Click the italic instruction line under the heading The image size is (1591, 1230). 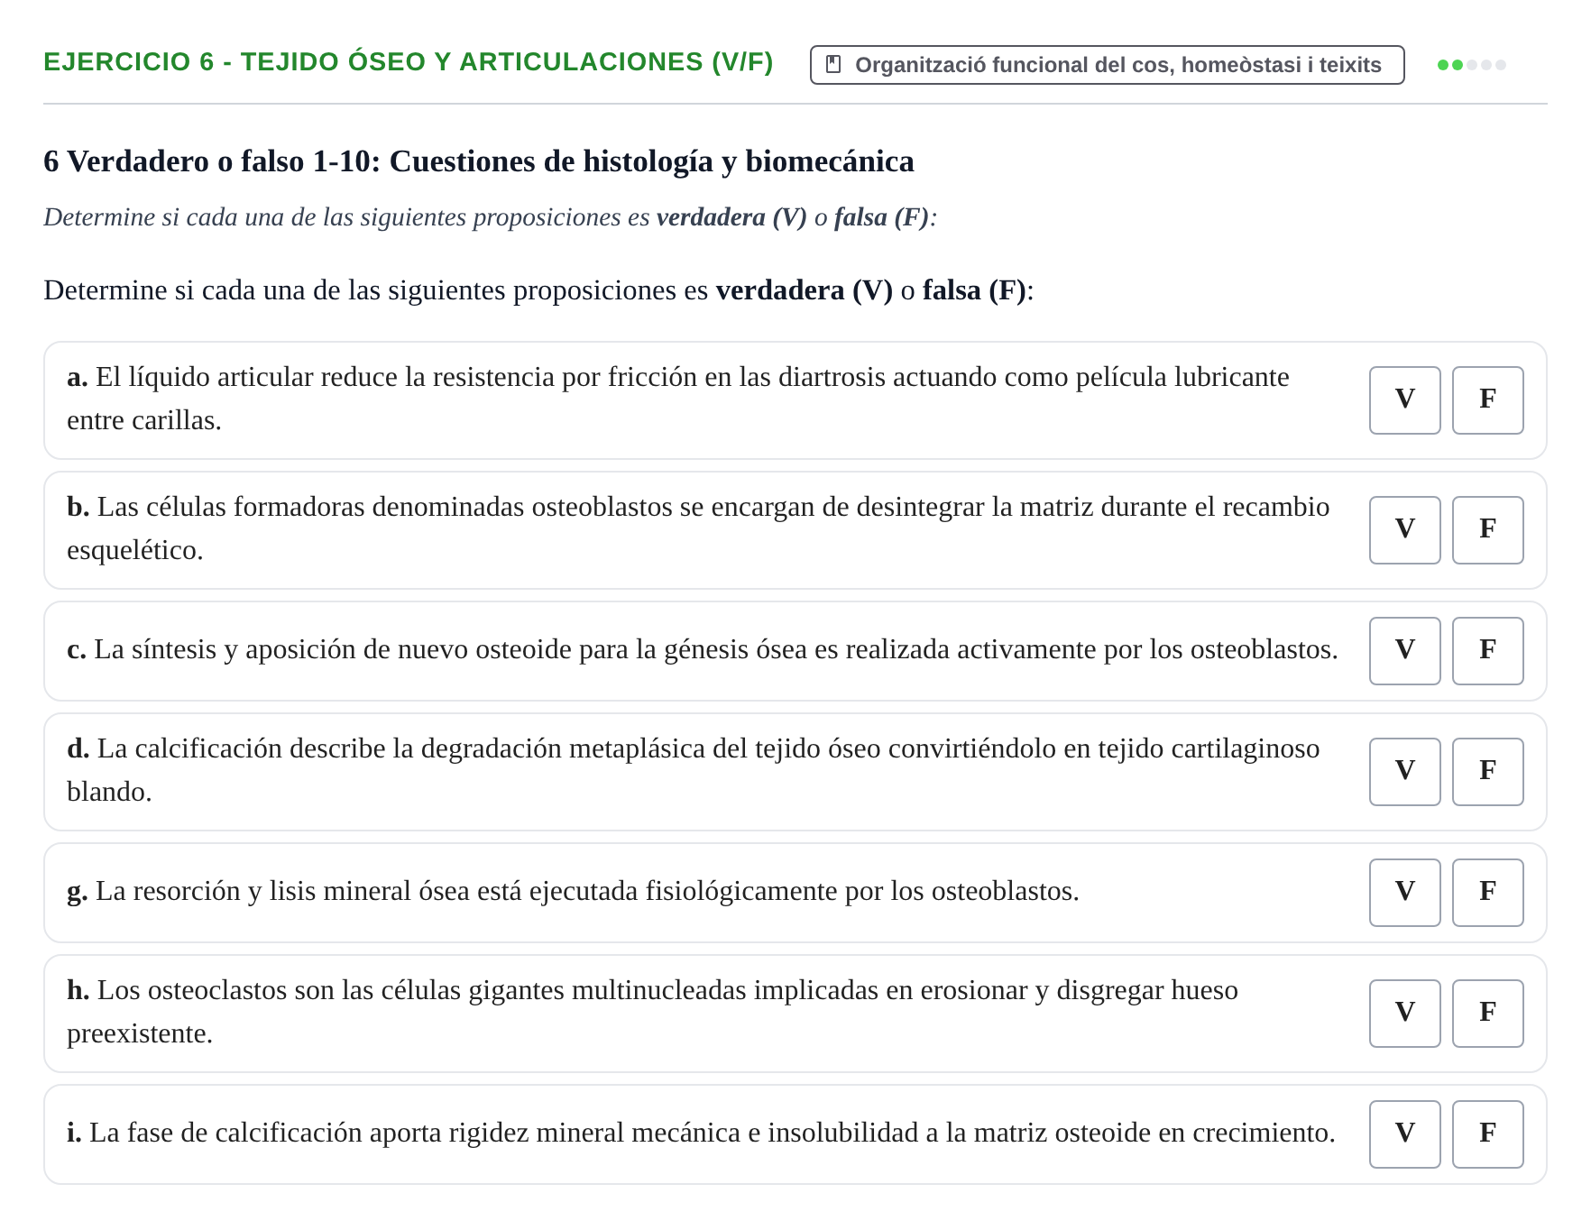(x=490, y=217)
